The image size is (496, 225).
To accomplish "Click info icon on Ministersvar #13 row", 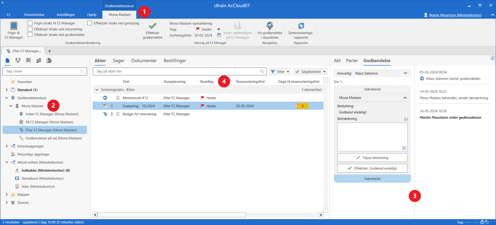I will pos(118,98).
